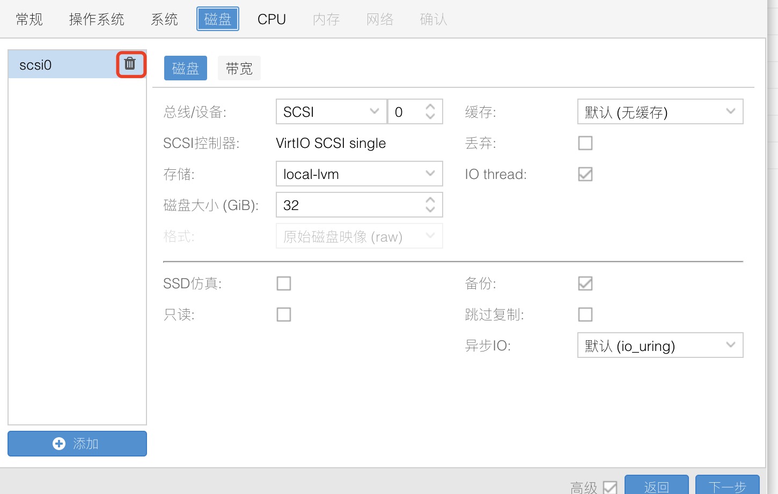Click the 下一步 (Next) button
The image size is (778, 494).
pyautogui.click(x=727, y=486)
